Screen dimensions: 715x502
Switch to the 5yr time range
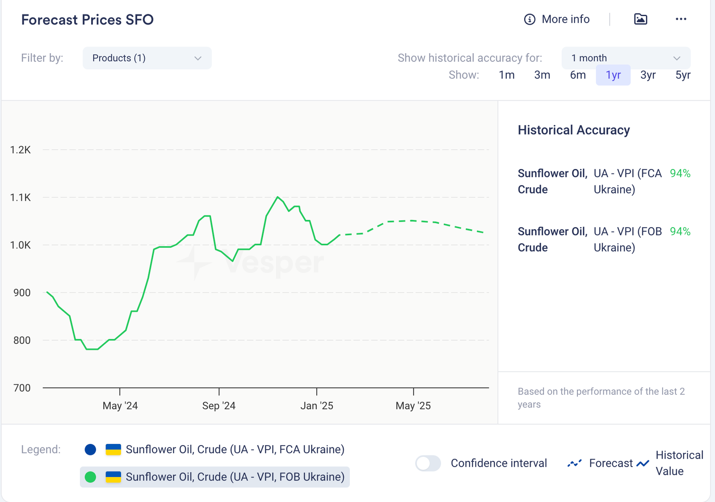point(682,75)
